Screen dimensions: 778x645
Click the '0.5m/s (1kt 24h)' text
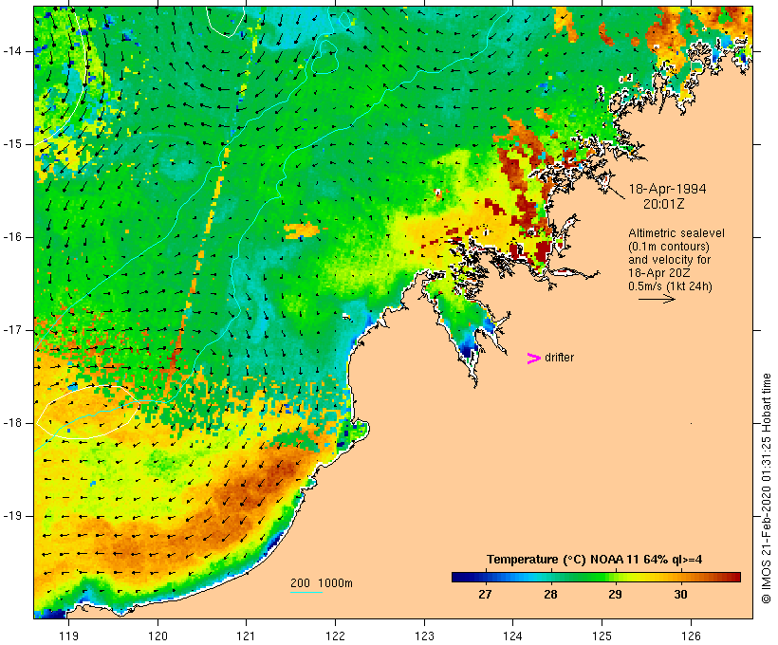tap(670, 286)
